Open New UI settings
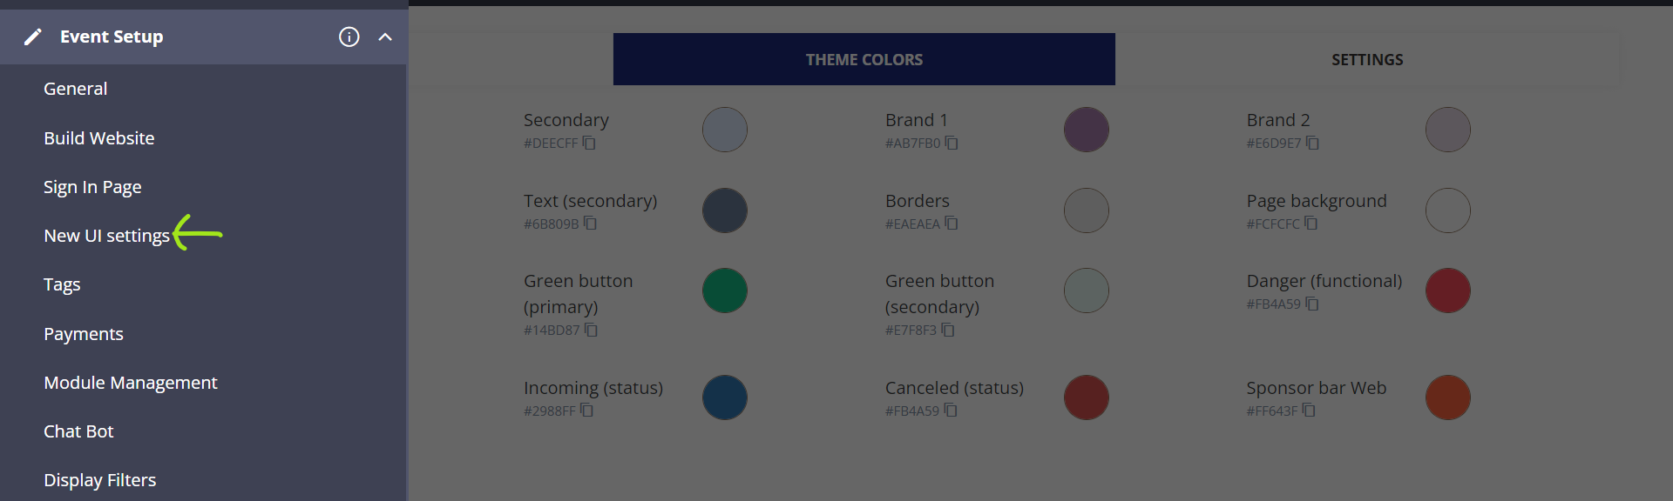The image size is (1673, 501). pos(106,236)
